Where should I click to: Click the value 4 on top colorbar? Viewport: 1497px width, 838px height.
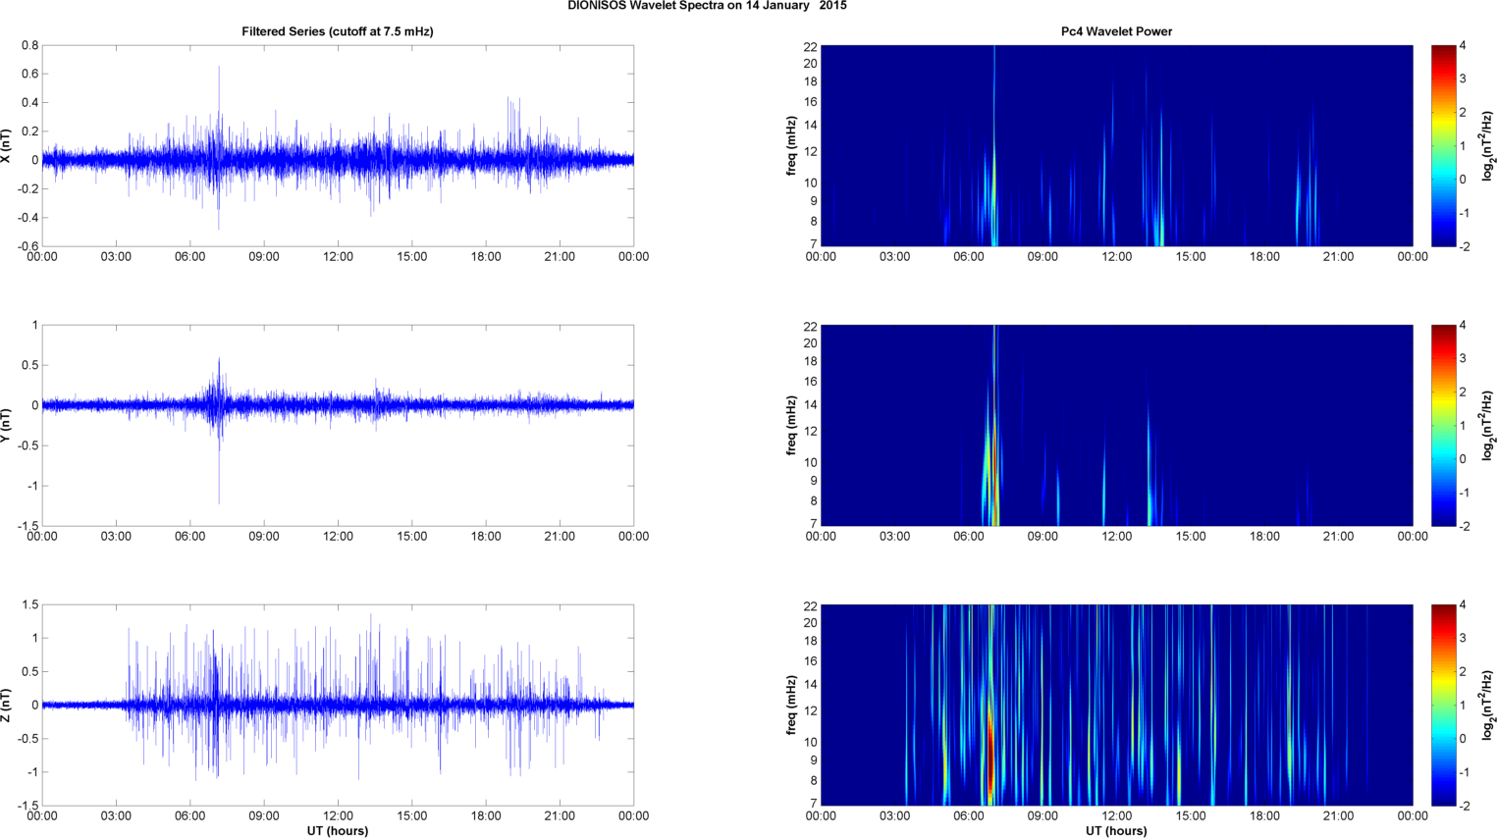1463,46
